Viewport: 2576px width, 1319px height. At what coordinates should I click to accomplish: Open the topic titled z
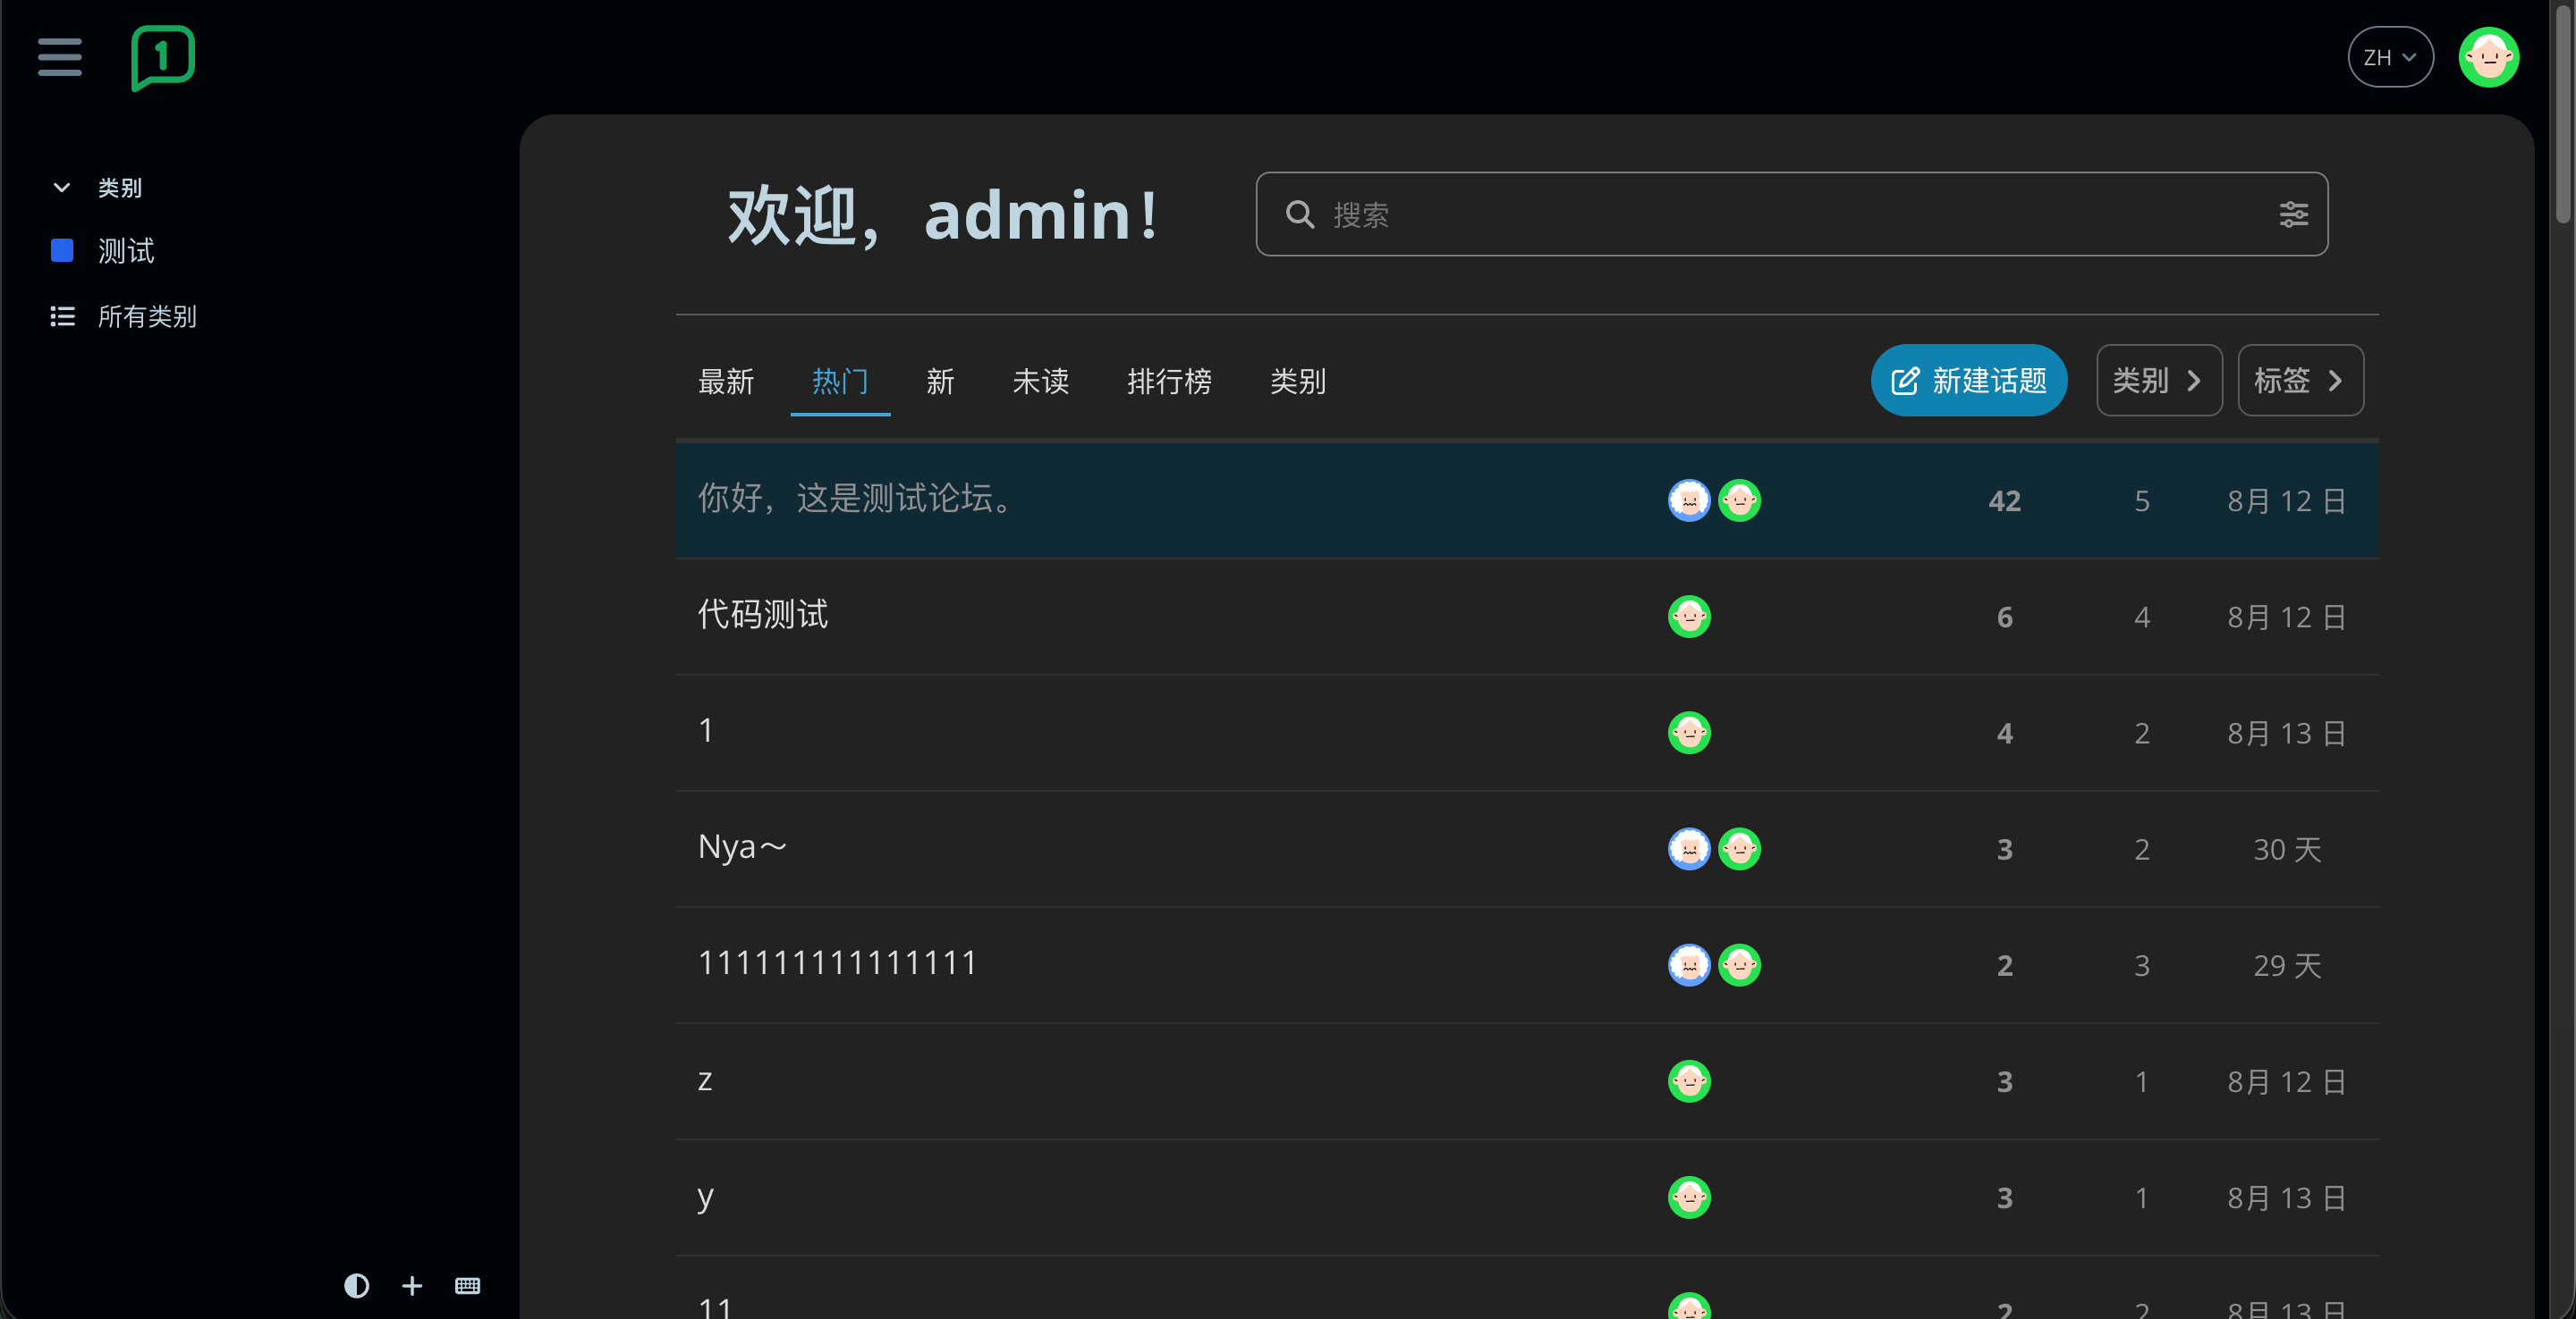[705, 1081]
